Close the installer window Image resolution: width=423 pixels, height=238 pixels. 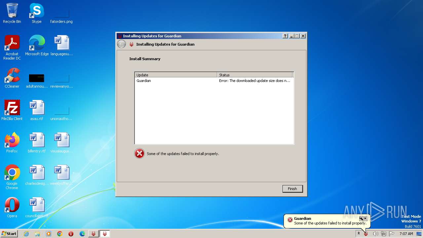tap(303, 36)
